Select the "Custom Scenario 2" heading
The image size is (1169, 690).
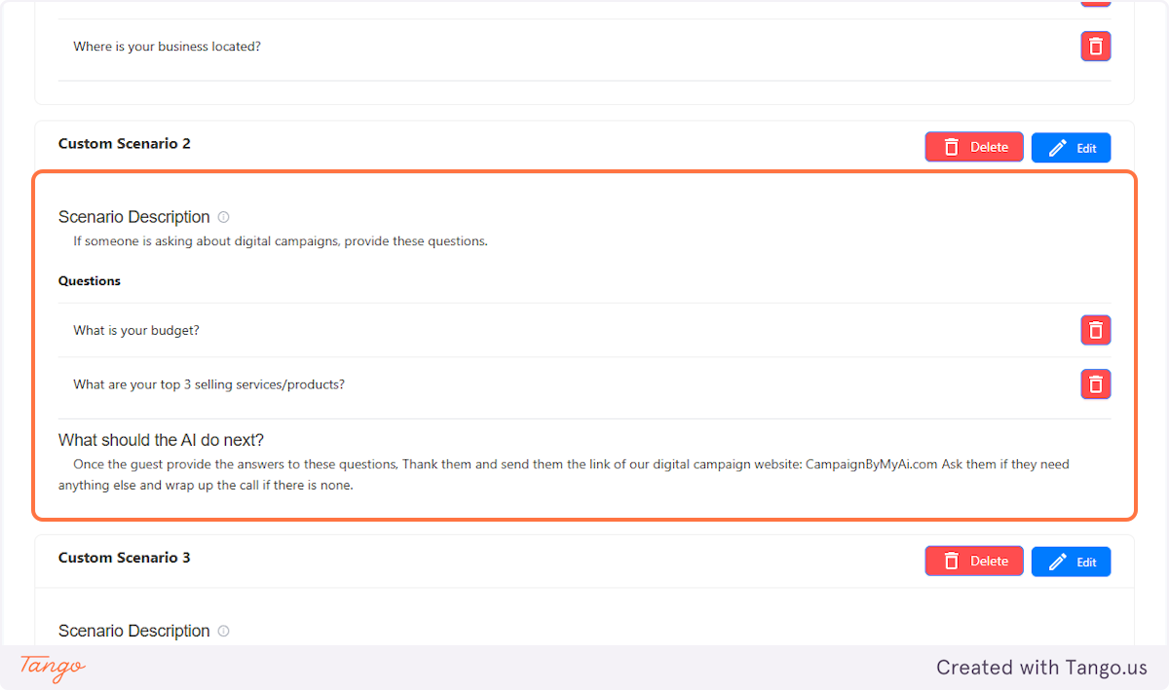[125, 143]
